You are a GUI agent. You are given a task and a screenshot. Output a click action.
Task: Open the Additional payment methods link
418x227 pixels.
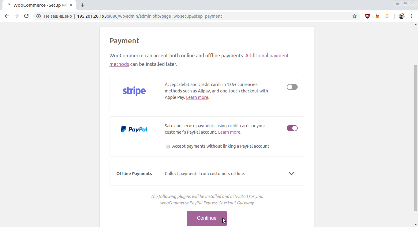pos(199,60)
